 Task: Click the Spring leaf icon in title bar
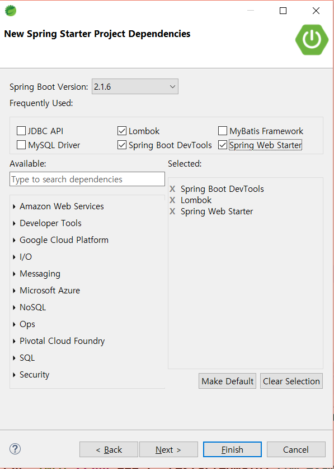pyautogui.click(x=11, y=11)
